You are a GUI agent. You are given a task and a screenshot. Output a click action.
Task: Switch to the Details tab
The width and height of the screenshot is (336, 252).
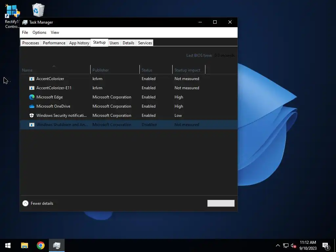point(128,43)
